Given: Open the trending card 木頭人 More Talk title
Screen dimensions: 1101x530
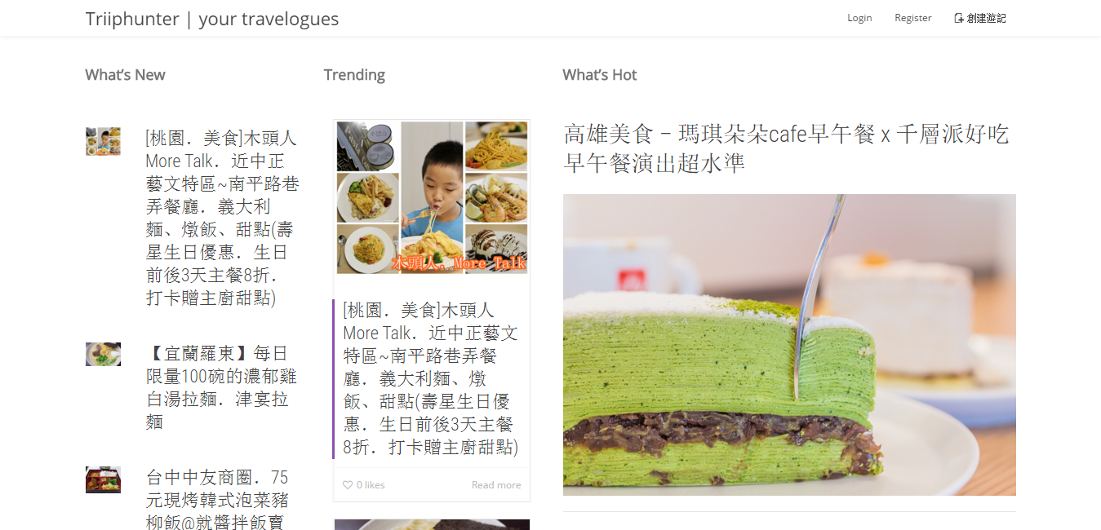Looking at the screenshot, I should 431,378.
